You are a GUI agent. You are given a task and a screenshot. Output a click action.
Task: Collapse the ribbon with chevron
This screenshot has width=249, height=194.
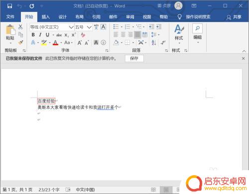(244, 51)
